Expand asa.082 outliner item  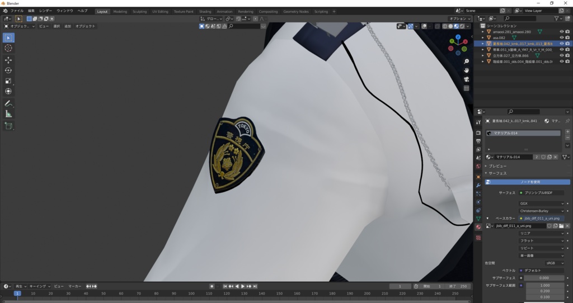coord(483,37)
